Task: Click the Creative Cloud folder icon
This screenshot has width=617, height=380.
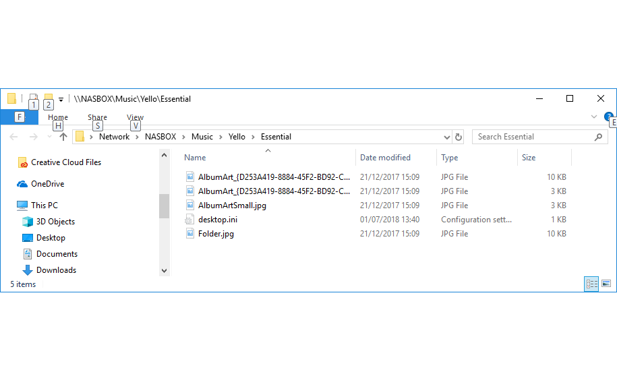Action: (23, 162)
